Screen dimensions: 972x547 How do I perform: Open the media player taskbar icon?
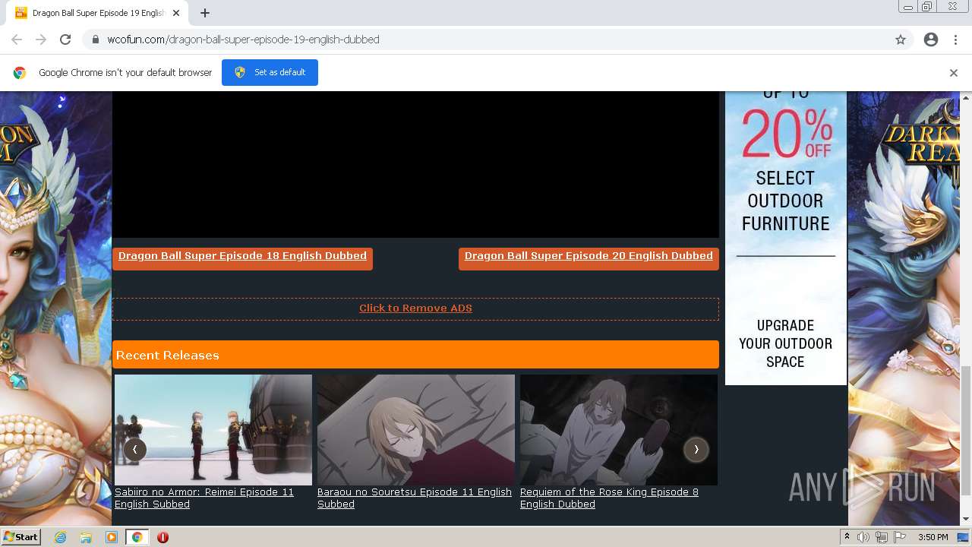point(112,537)
